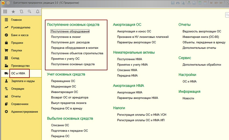The width and height of the screenshot is (229, 140).
Task: Open Инвентарная книга (ОС-6б) link
Action: coord(201,37)
